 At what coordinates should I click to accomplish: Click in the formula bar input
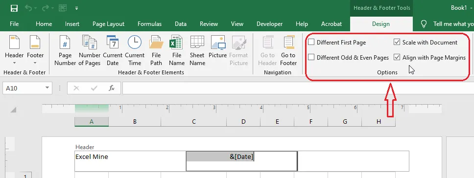click(298, 88)
